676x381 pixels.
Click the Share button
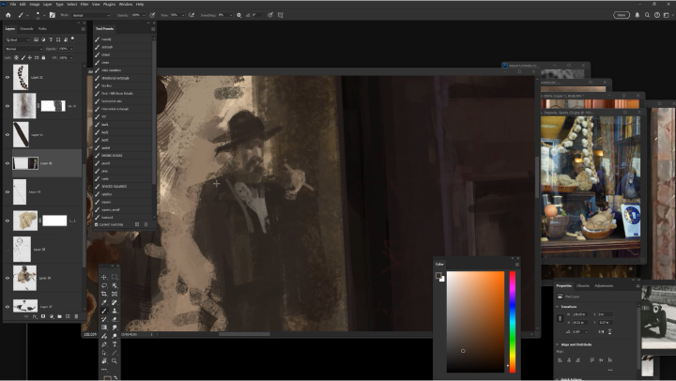[622, 15]
